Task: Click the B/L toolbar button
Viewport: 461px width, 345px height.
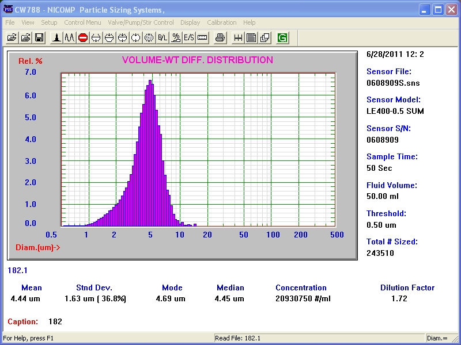Action: (x=163, y=38)
